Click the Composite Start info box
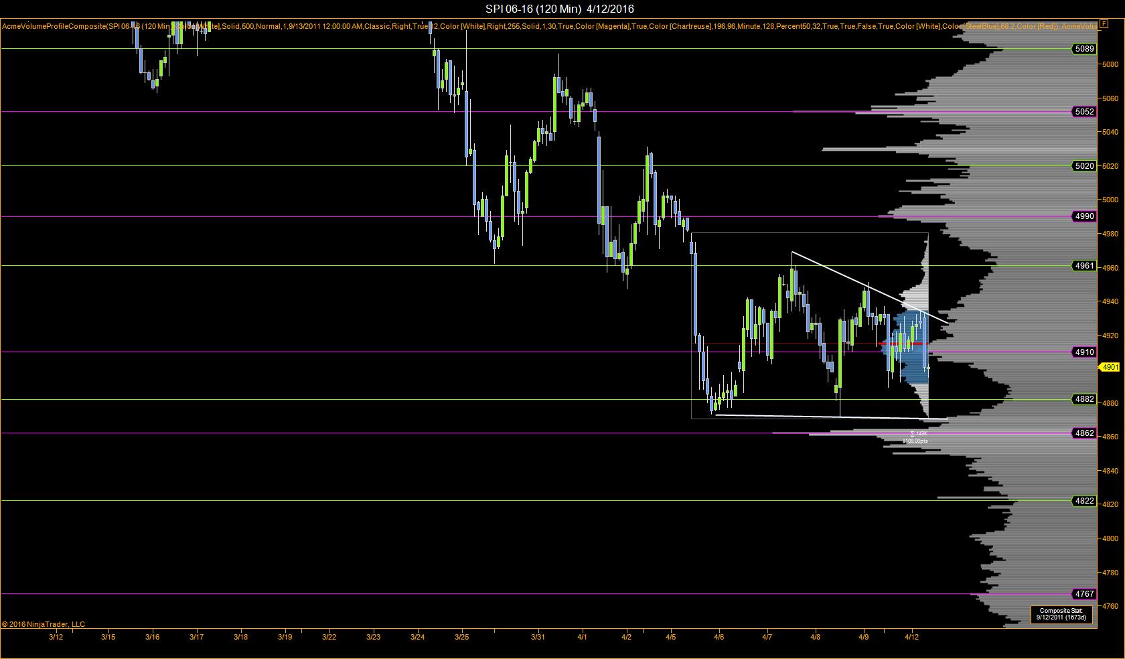This screenshot has width=1125, height=659. 1061,614
